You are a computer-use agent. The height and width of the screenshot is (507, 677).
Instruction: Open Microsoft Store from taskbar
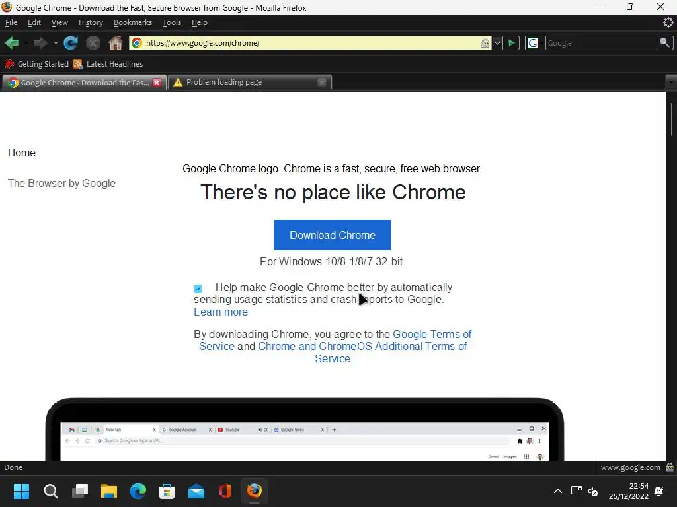(x=167, y=491)
